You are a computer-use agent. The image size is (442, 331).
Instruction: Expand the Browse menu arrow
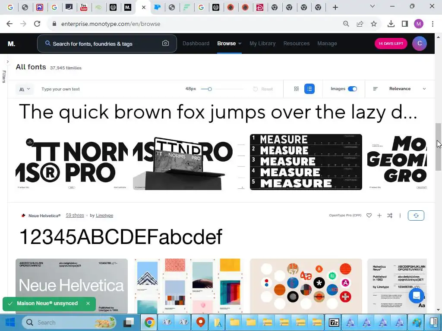point(240,44)
